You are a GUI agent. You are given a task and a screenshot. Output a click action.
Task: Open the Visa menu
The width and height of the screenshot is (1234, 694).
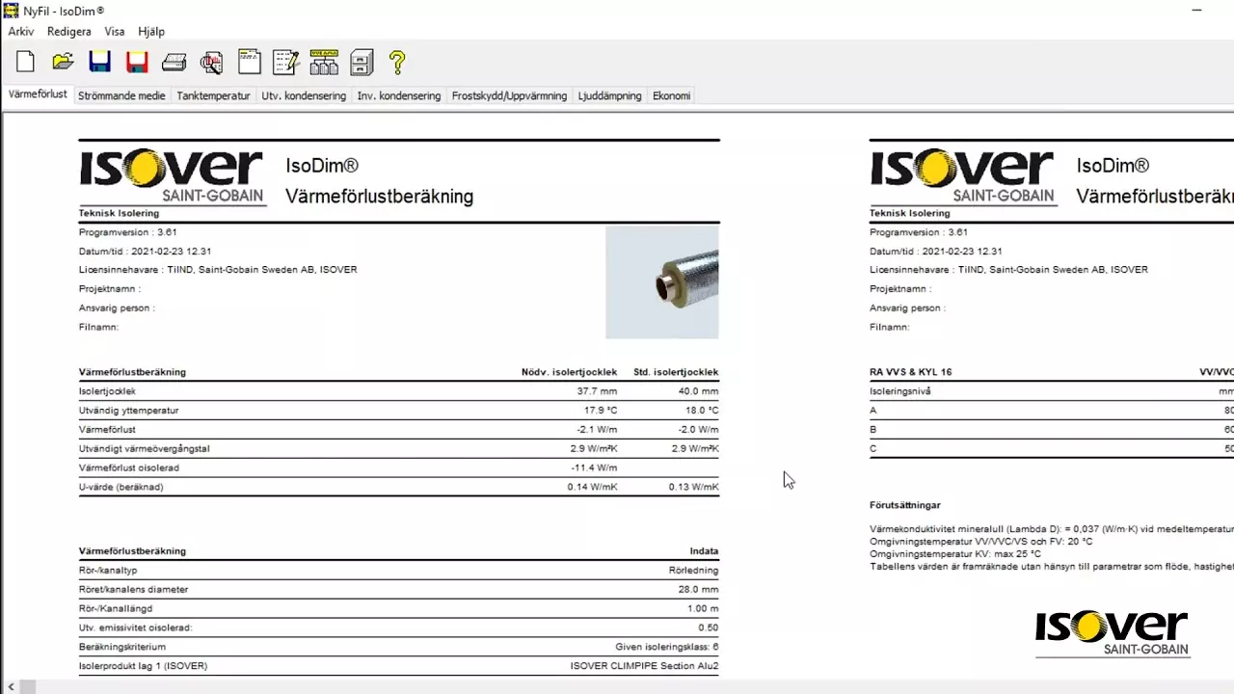point(115,32)
